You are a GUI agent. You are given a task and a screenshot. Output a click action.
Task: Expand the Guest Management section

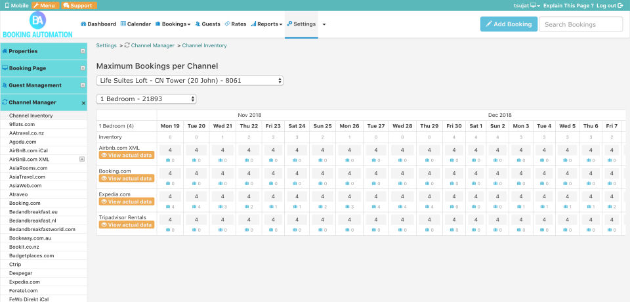click(x=83, y=85)
